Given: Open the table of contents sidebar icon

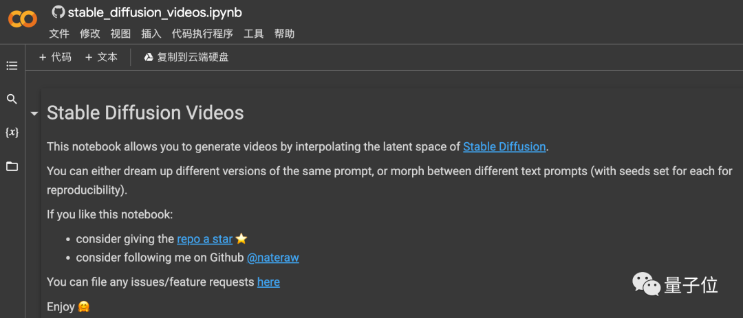Looking at the screenshot, I should [12, 66].
